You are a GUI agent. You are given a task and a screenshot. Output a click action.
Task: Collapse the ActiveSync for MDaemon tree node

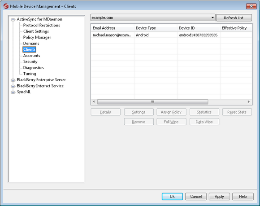pos(13,20)
